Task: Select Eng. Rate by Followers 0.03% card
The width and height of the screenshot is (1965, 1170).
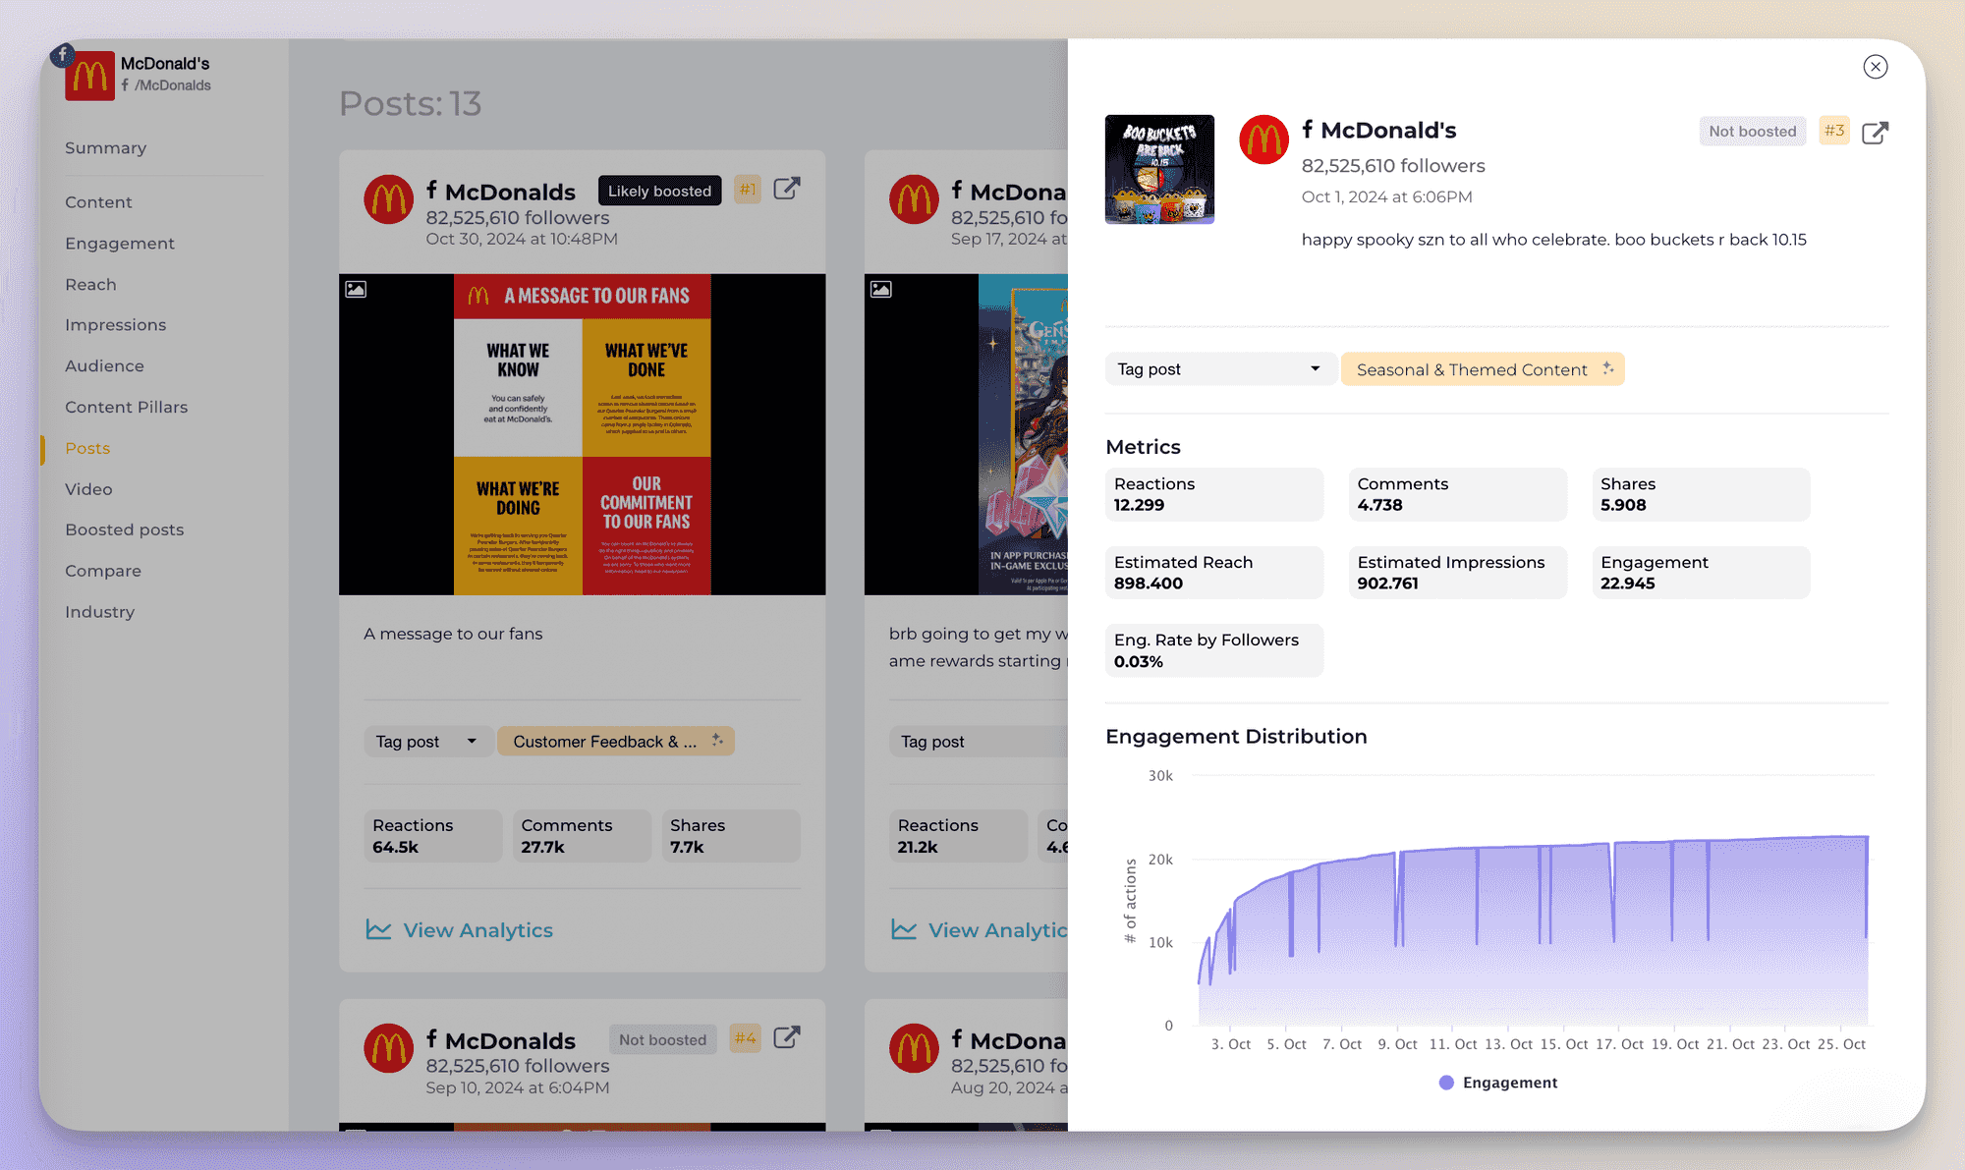Action: click(x=1214, y=650)
